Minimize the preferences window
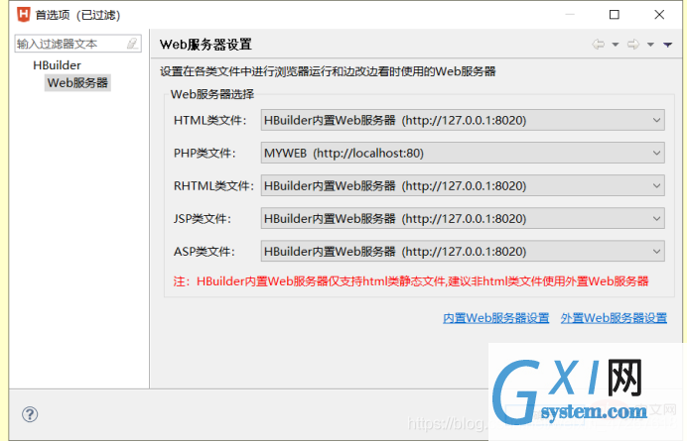Viewport: 687px width, 442px height. [570, 15]
